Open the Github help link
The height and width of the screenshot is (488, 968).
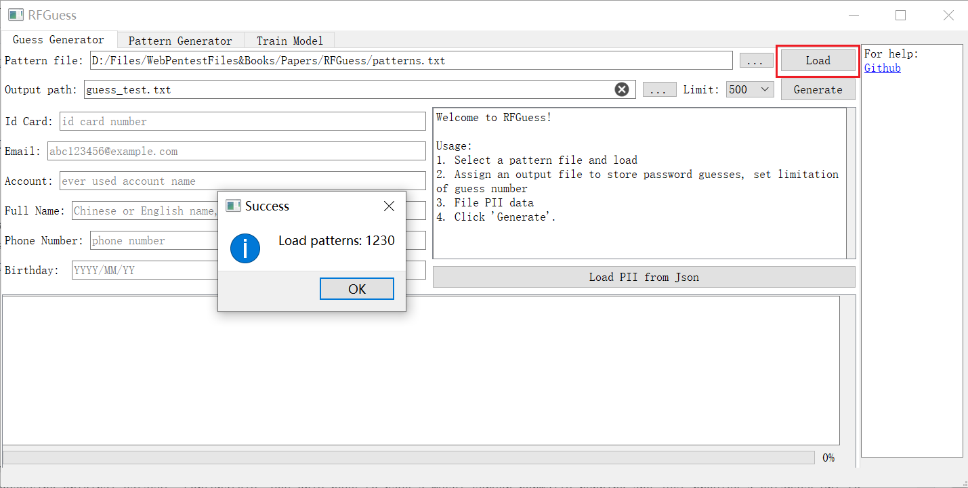pyautogui.click(x=882, y=68)
